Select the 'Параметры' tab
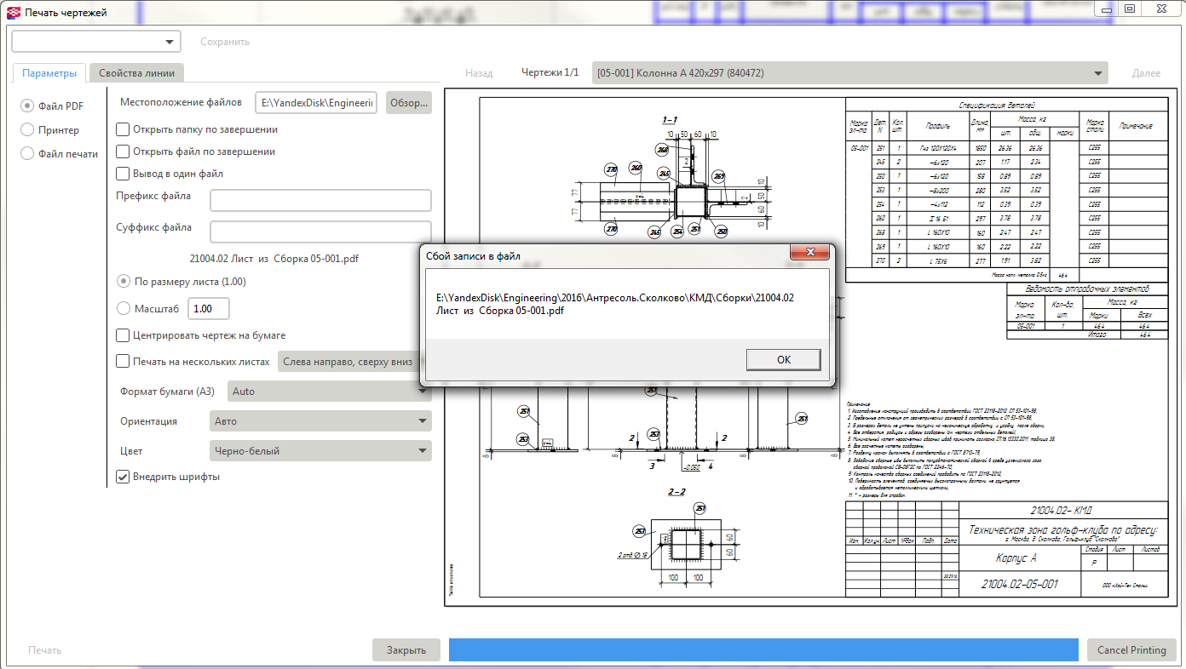Screen dimensions: 1186x669 49,73
